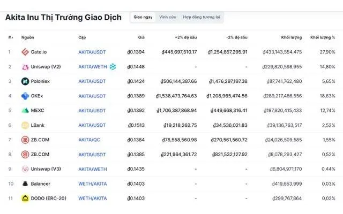Sort by the Khối lượng % column header

(x=322, y=37)
